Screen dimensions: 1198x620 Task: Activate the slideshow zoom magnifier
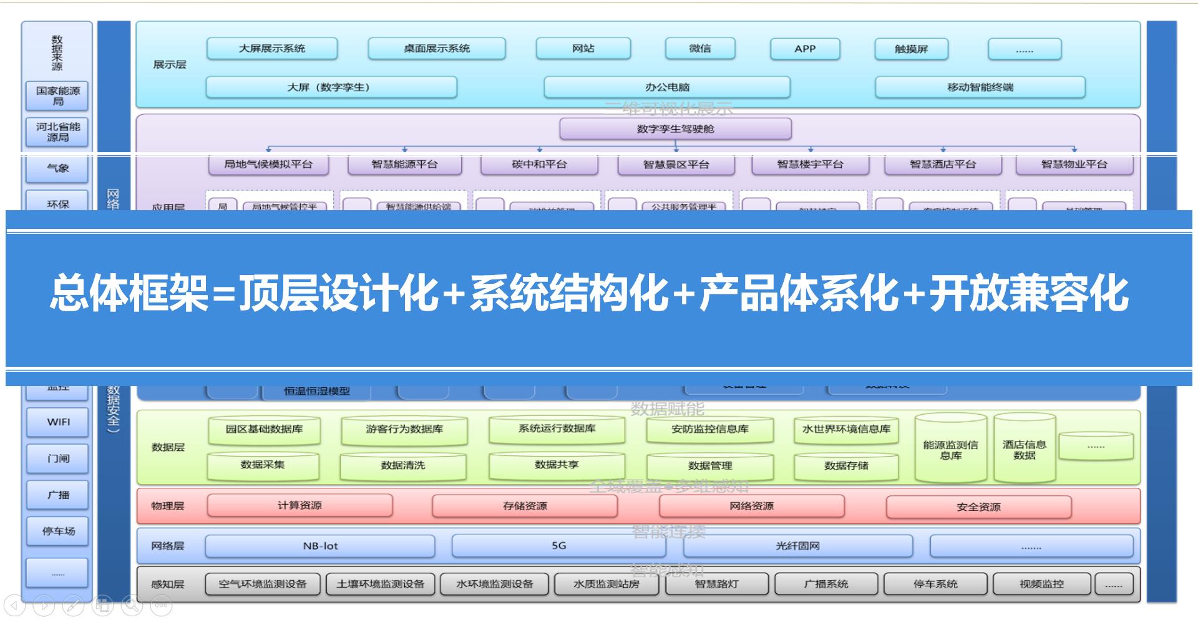coord(132,604)
